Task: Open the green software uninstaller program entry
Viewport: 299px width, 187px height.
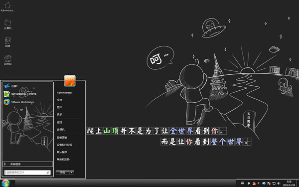Action: coord(27,94)
